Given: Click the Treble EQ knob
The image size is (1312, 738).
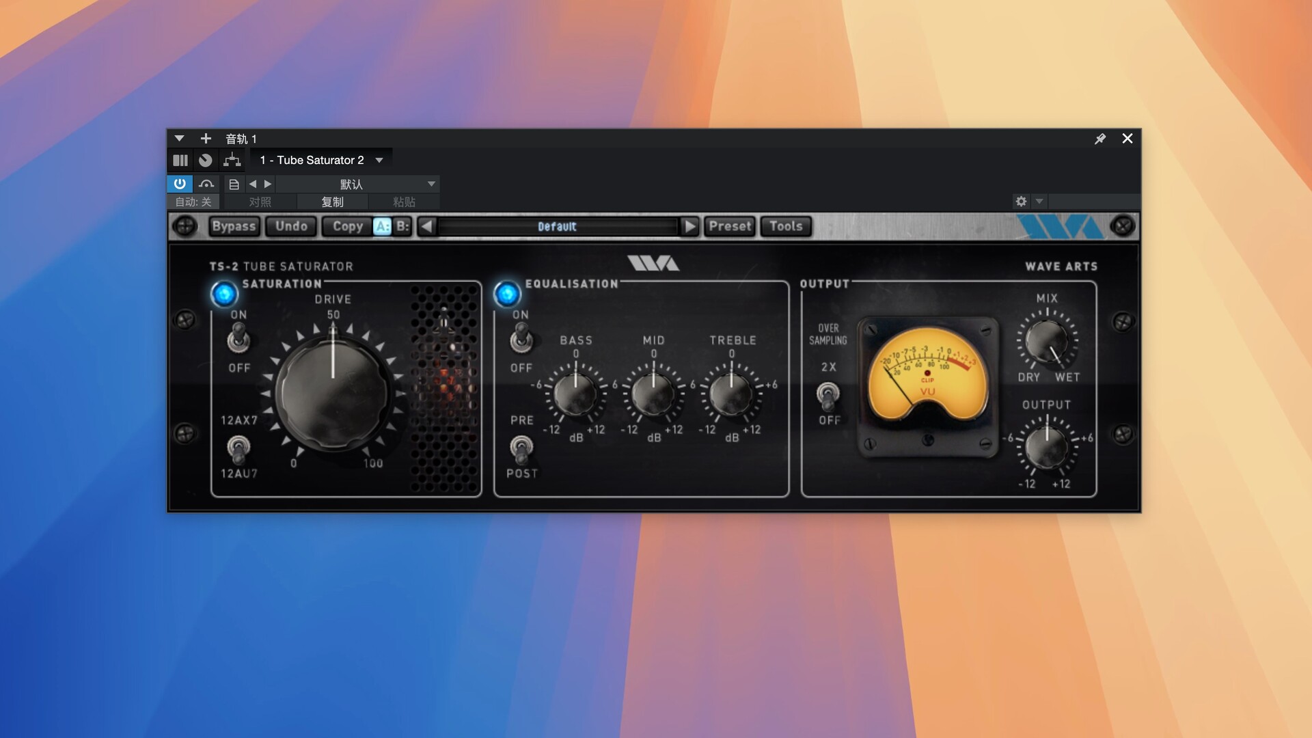Looking at the screenshot, I should (731, 394).
